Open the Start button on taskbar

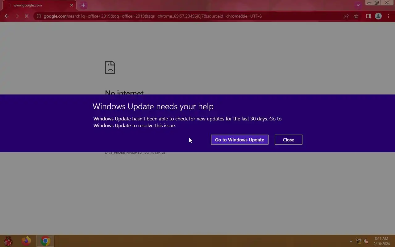coord(8,241)
